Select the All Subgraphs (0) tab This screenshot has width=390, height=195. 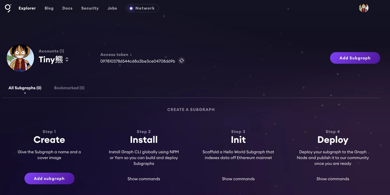coord(25,88)
